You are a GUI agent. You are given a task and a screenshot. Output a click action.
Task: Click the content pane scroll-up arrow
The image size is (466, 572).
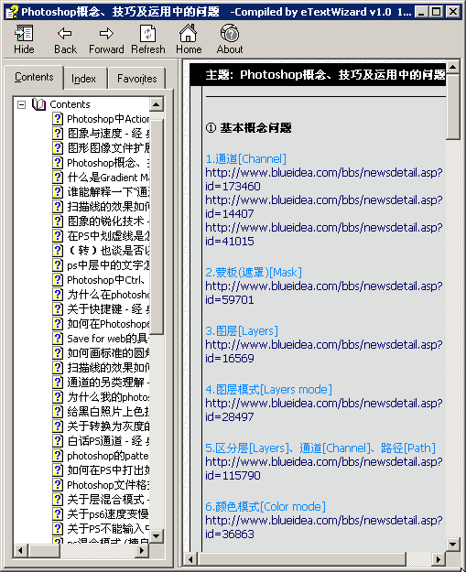point(453,67)
